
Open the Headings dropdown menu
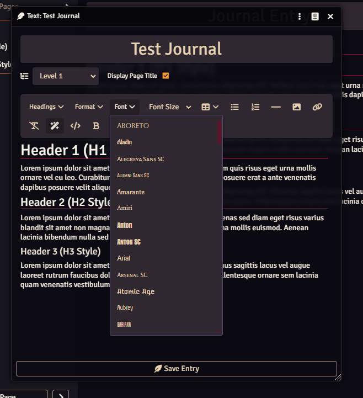click(x=46, y=107)
